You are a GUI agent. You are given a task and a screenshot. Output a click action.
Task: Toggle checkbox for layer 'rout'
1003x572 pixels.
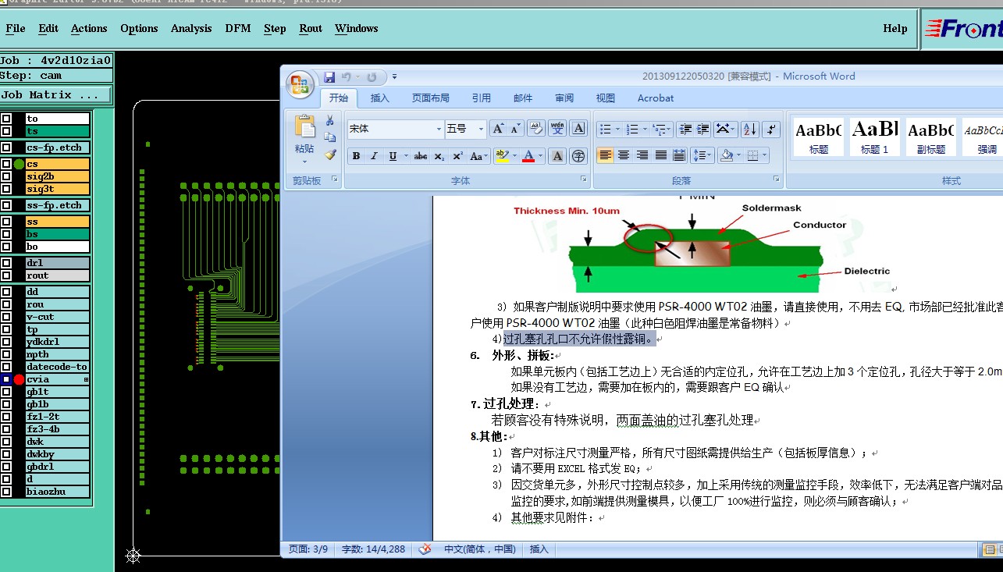(6, 275)
